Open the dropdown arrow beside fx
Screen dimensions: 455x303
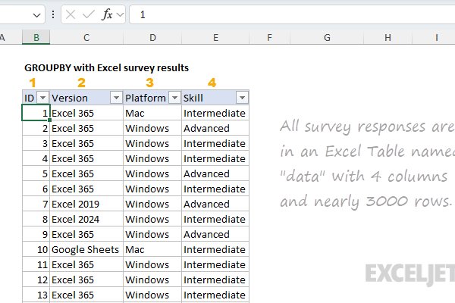(120, 14)
